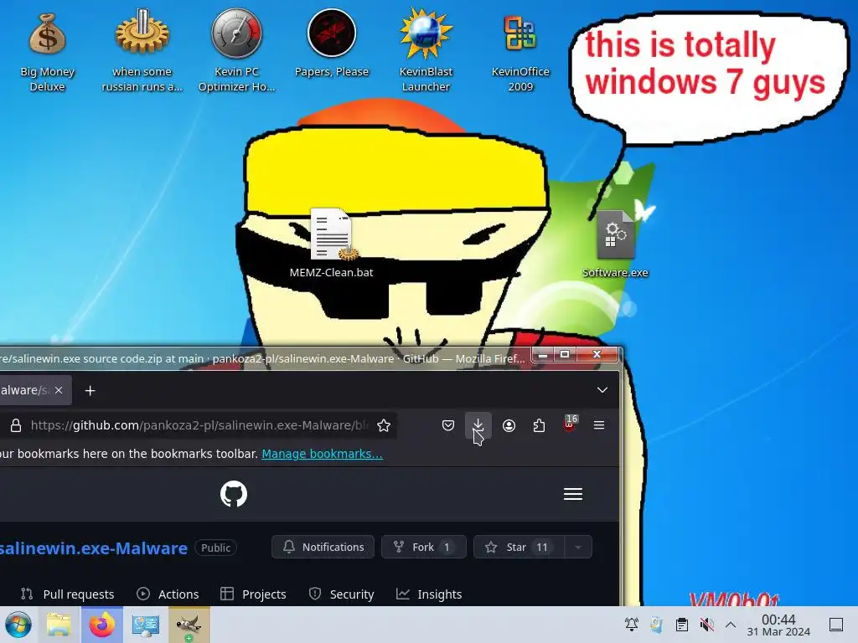Open the salinewin.exe-Malware repository link
The width and height of the screenshot is (858, 643).
coord(94,548)
